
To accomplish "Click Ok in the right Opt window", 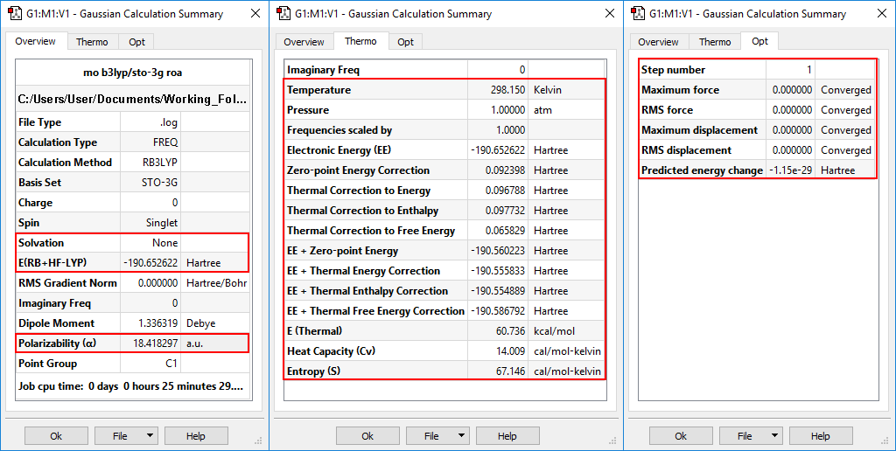I will click(x=681, y=436).
